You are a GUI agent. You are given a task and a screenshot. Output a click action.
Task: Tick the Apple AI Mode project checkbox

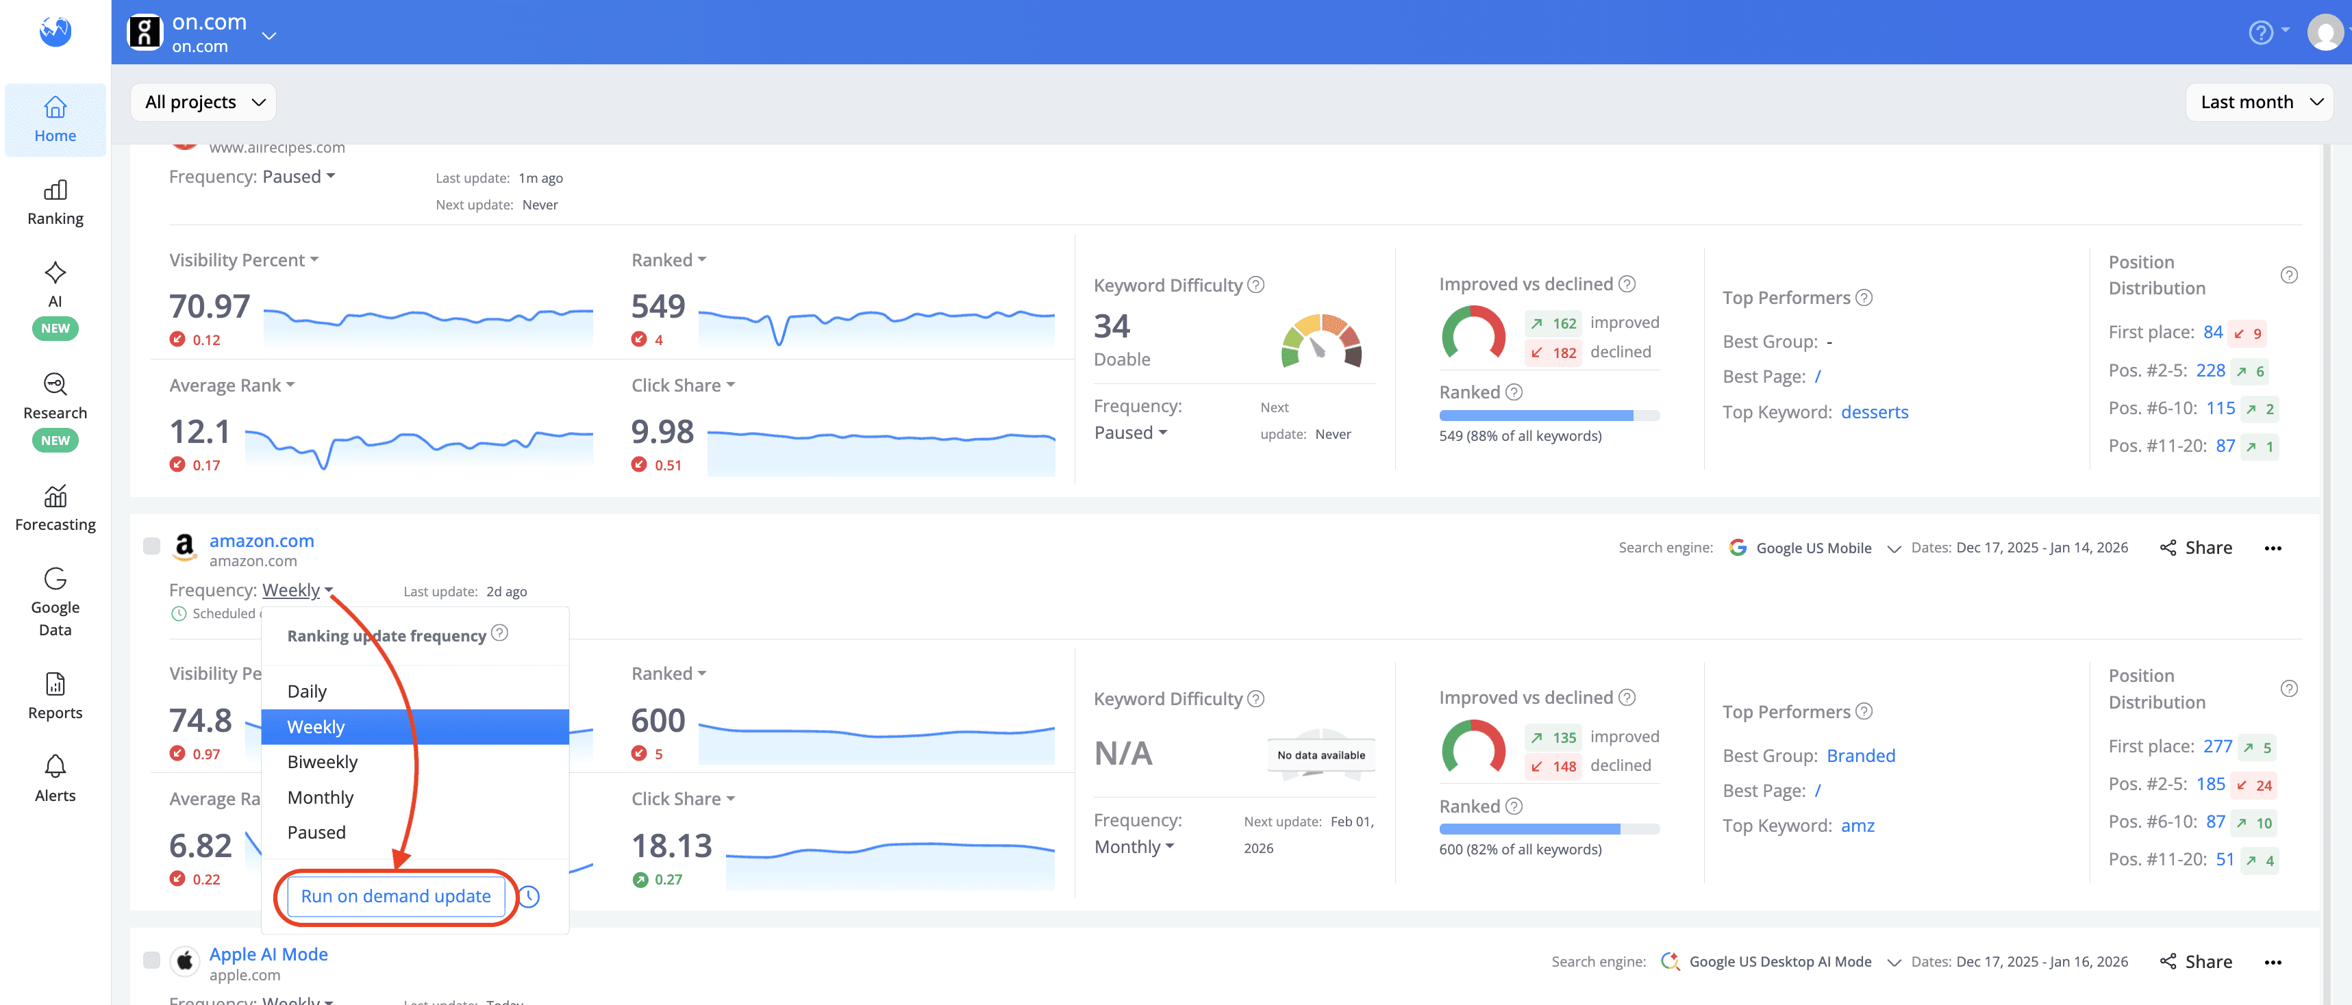point(151,961)
